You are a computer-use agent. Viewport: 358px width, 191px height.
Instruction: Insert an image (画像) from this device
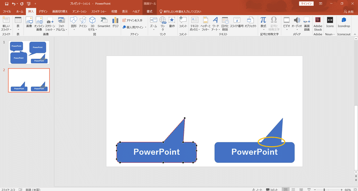pos(29,22)
